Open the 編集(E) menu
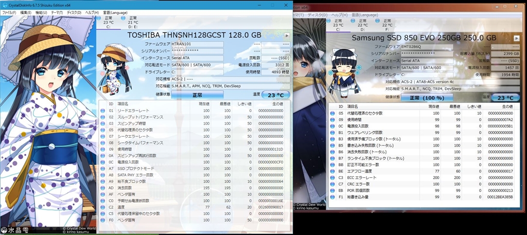 click(x=26, y=13)
